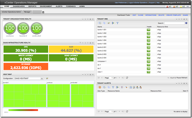Submit the Tenant VMs search with the blue arrow
Screen dimensions: 192x118
tap(186, 23)
